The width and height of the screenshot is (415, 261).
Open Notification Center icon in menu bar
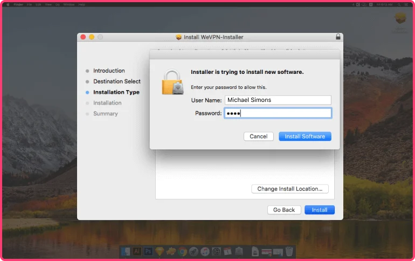(406, 4)
